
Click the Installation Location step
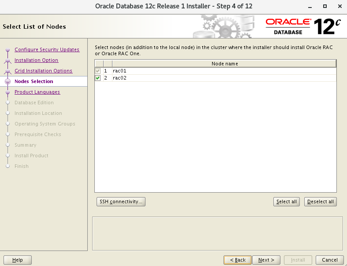[x=38, y=114]
